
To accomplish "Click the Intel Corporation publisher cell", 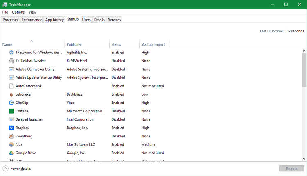I will pos(80,119).
